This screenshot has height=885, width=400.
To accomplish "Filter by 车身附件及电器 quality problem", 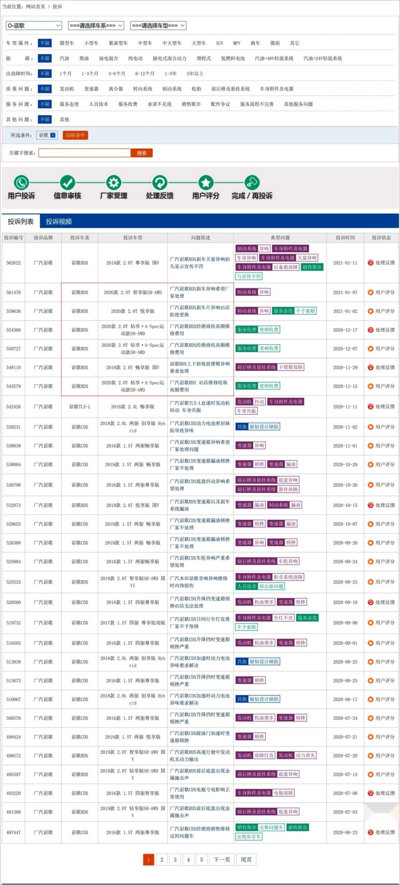I will pyautogui.click(x=277, y=89).
